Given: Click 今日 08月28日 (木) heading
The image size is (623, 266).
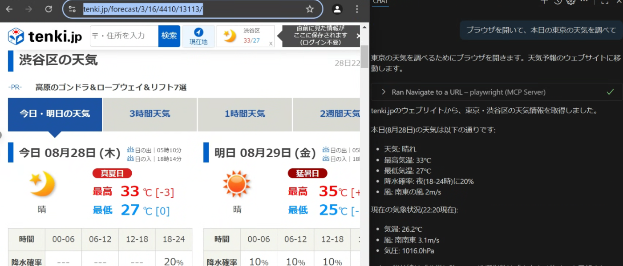Looking at the screenshot, I should coord(70,153).
